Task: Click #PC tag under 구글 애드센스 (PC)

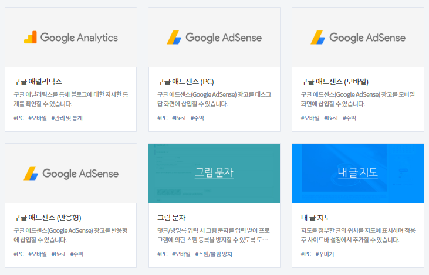Action: (x=162, y=118)
